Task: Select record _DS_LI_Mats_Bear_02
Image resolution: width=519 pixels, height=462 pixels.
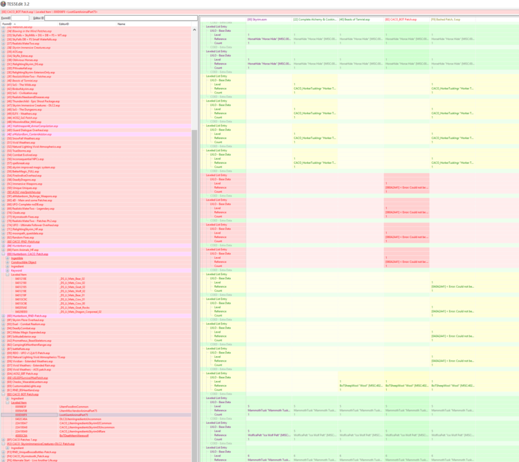Action: (x=96, y=279)
